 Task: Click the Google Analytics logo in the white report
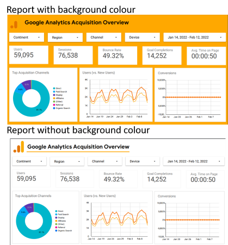[19, 147]
